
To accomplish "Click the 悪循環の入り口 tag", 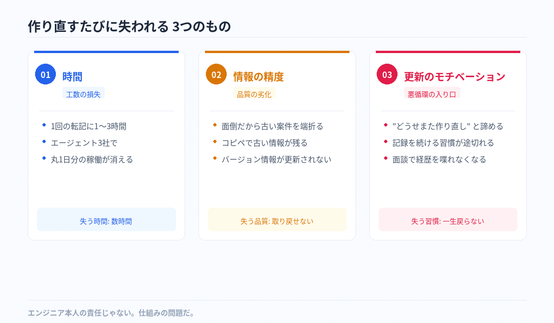I will 432,94.
